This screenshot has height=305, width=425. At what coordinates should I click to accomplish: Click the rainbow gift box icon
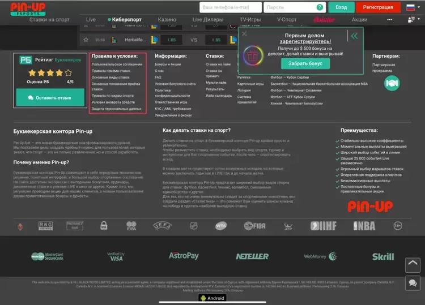point(253,56)
